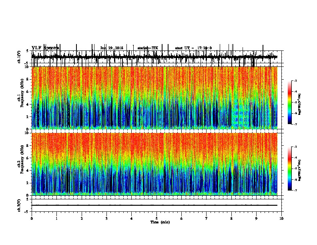Click the ch.2 spectrogram color scale bar
Viewport: 317px width, 245px height.
(289, 169)
